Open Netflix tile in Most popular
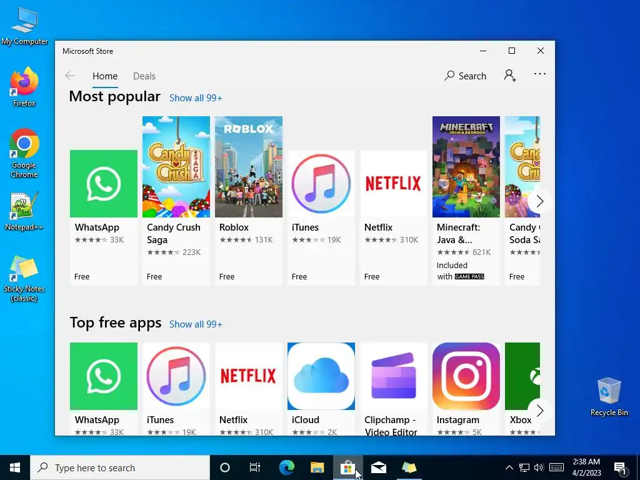 pos(394,217)
